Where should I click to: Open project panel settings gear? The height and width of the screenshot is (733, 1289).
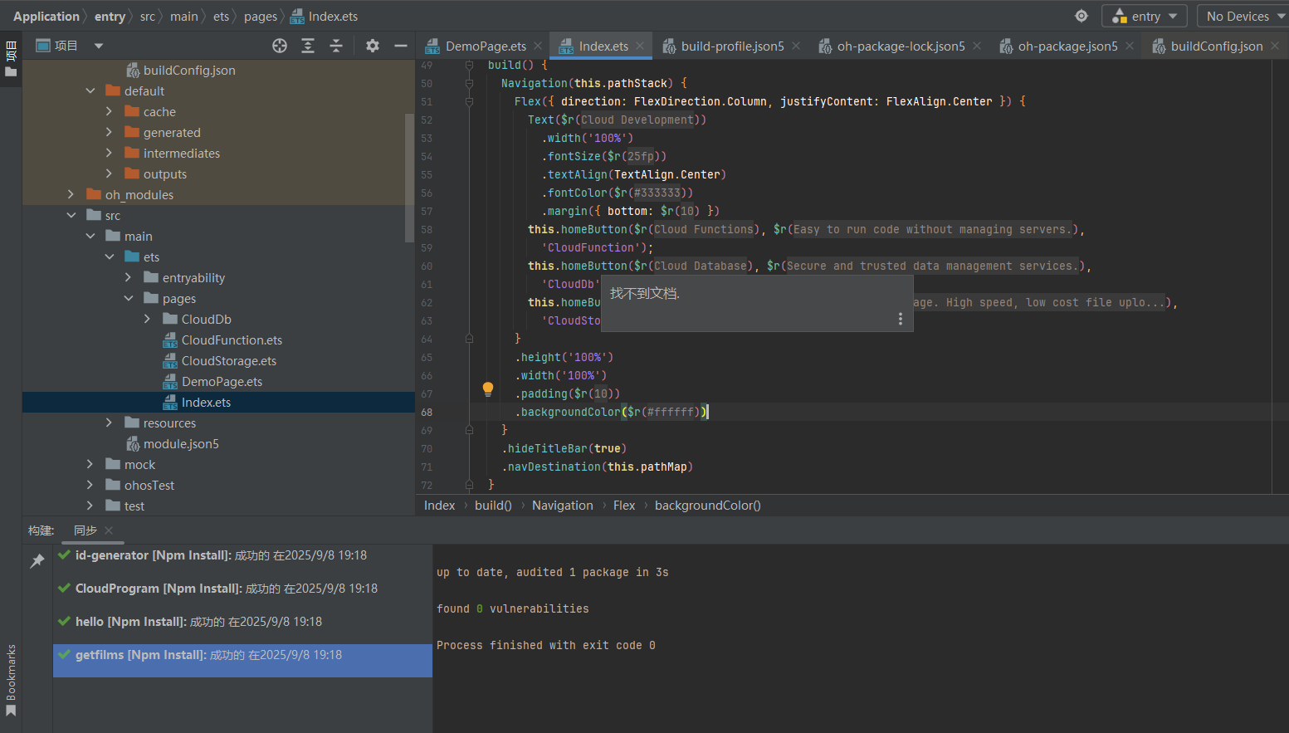pyautogui.click(x=373, y=46)
